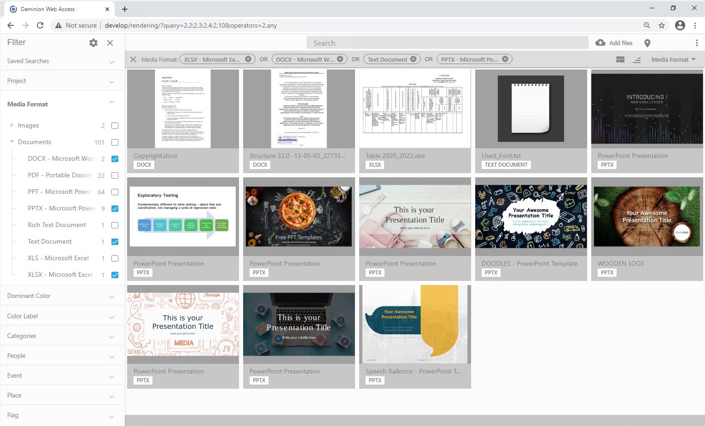Viewport: 705px width, 426px height.
Task: Bookmark the page with the star icon
Action: tap(662, 25)
